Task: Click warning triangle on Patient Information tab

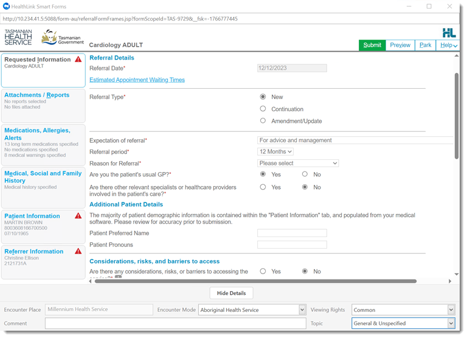Action: (x=78, y=216)
